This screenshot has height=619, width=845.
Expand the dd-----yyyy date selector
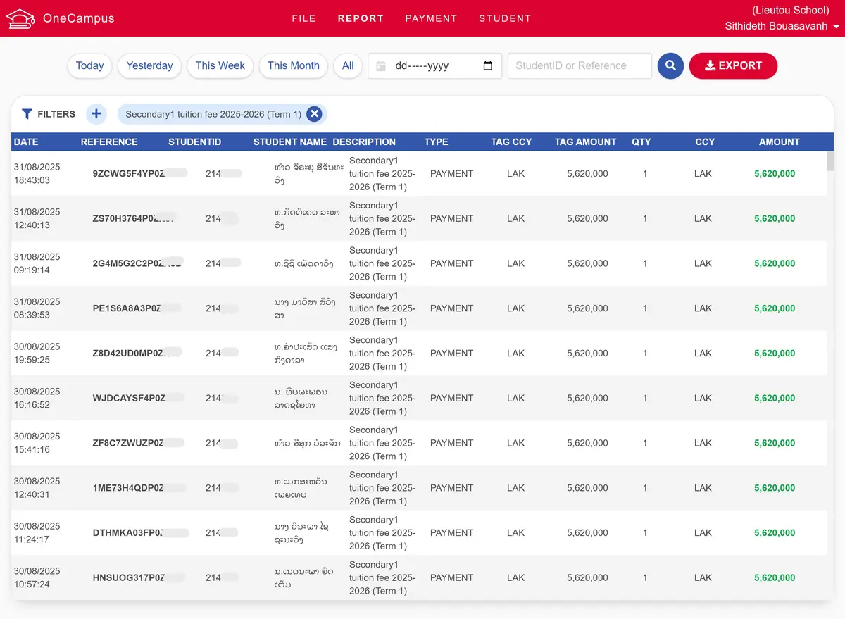(x=434, y=65)
